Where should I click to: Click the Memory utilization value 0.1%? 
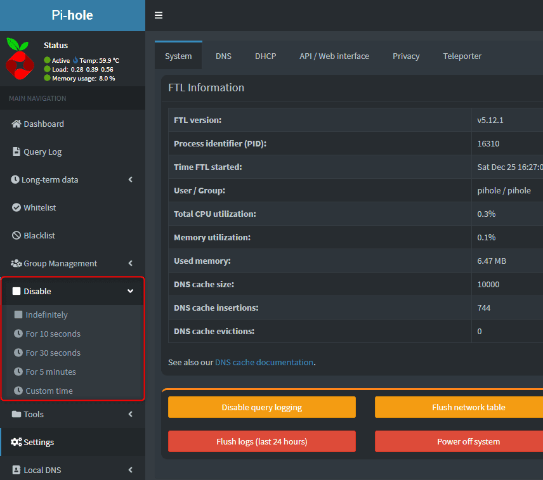(x=486, y=237)
